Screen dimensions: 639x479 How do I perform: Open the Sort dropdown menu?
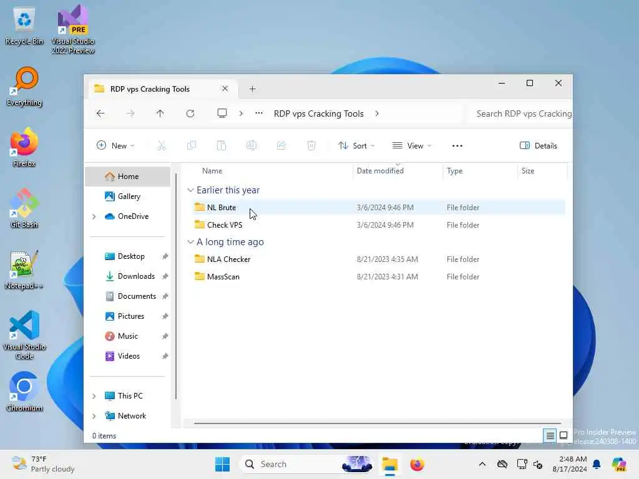pyautogui.click(x=356, y=146)
